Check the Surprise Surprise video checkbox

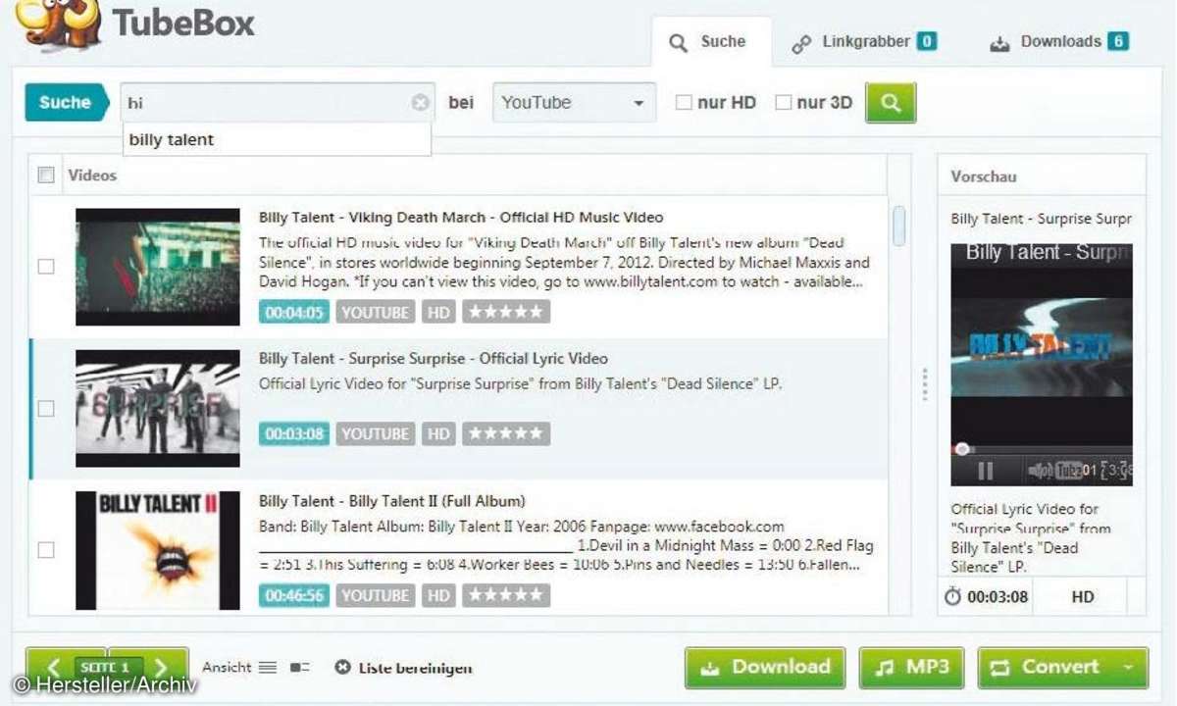point(46,408)
